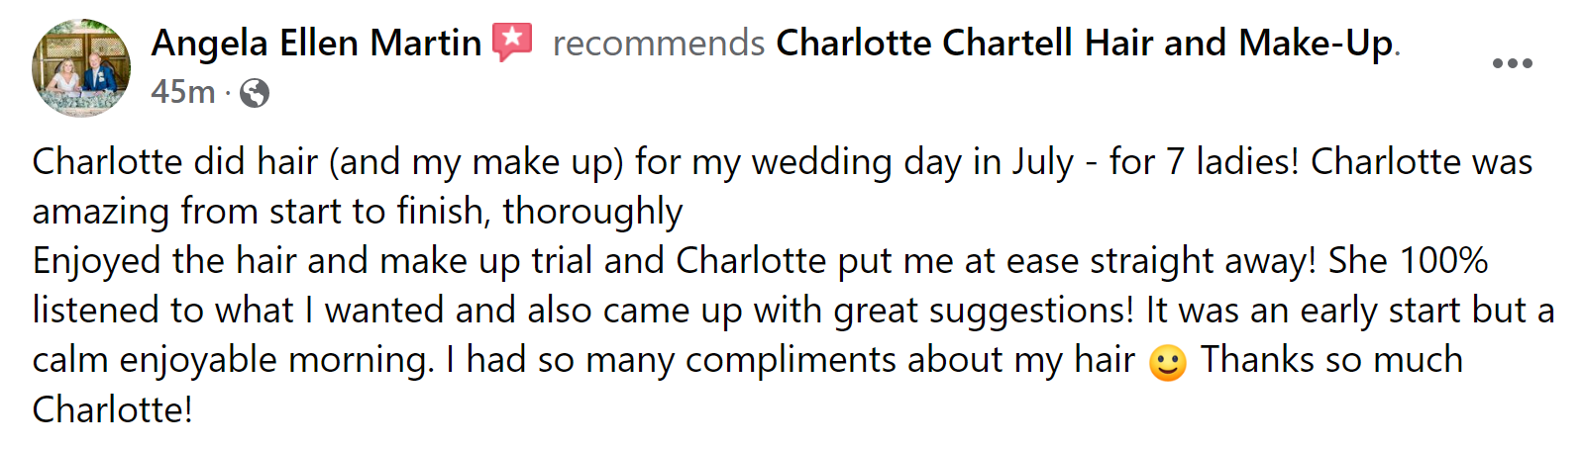Open Angela Ellen Martin's profile name link
Image resolution: width=1585 pixels, height=449 pixels.
[316, 43]
